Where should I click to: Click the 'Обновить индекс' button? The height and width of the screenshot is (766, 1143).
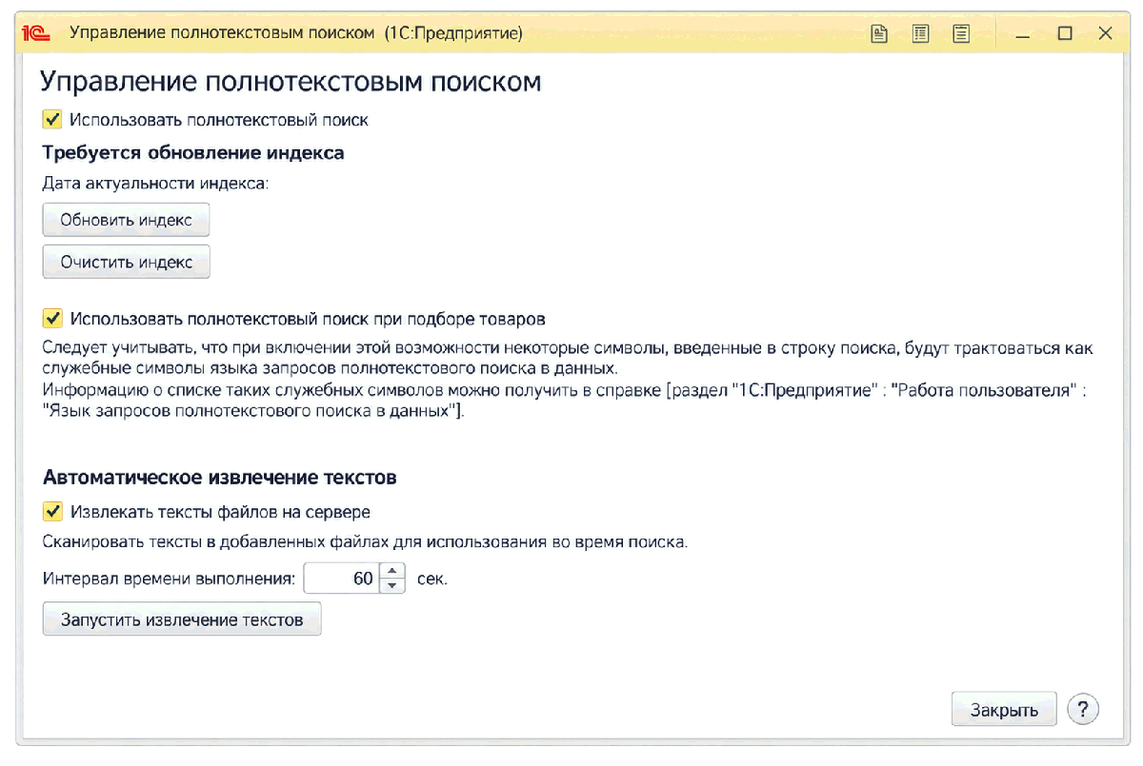coord(126,220)
